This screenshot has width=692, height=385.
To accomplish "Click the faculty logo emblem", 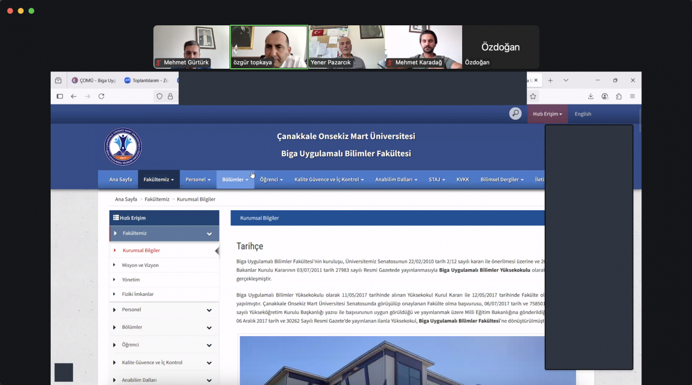I will 123,147.
